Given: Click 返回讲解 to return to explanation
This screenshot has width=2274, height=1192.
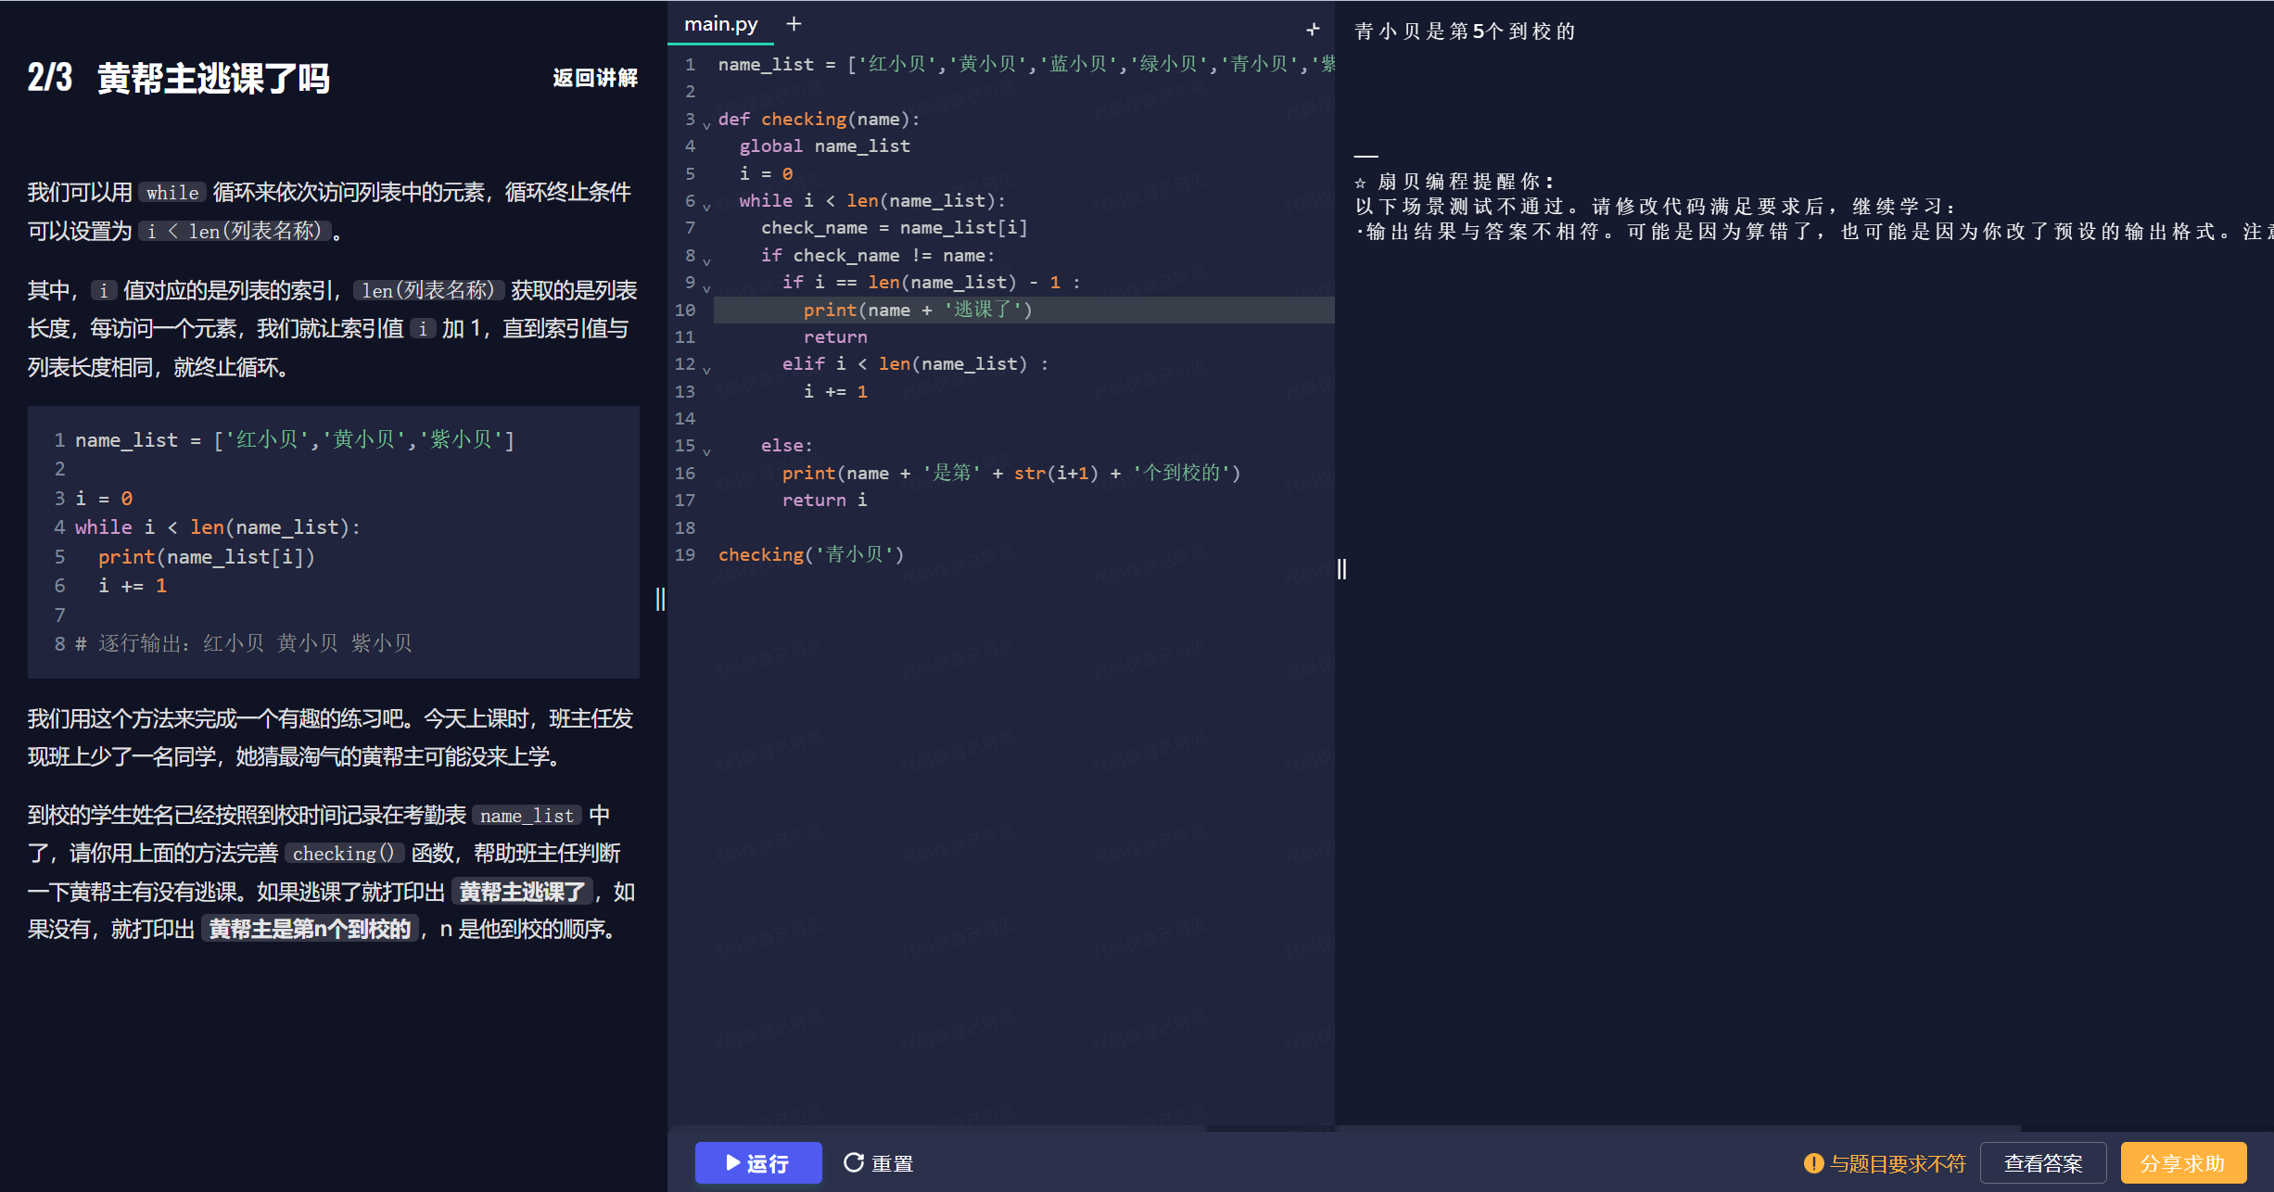Looking at the screenshot, I should pos(594,78).
